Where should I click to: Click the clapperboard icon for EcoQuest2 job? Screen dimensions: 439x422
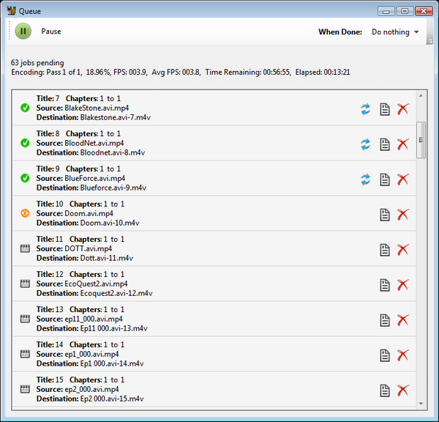coord(25,284)
